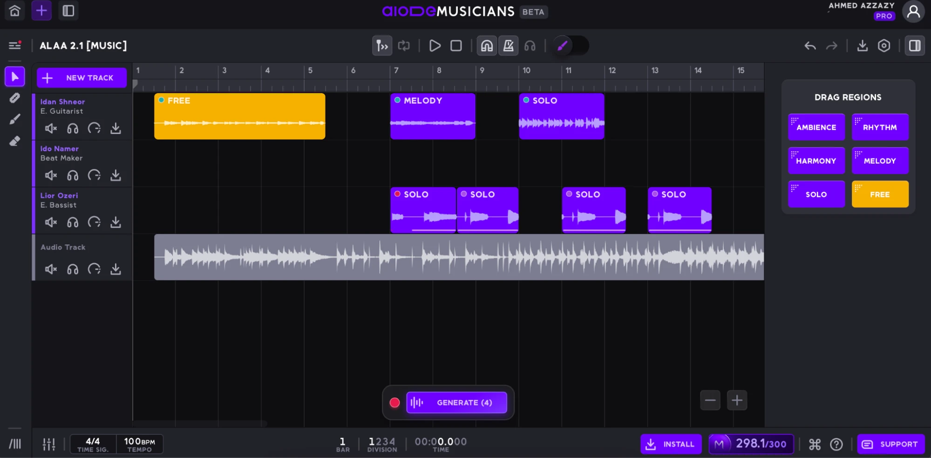Download the Idan Shneor track

point(116,128)
